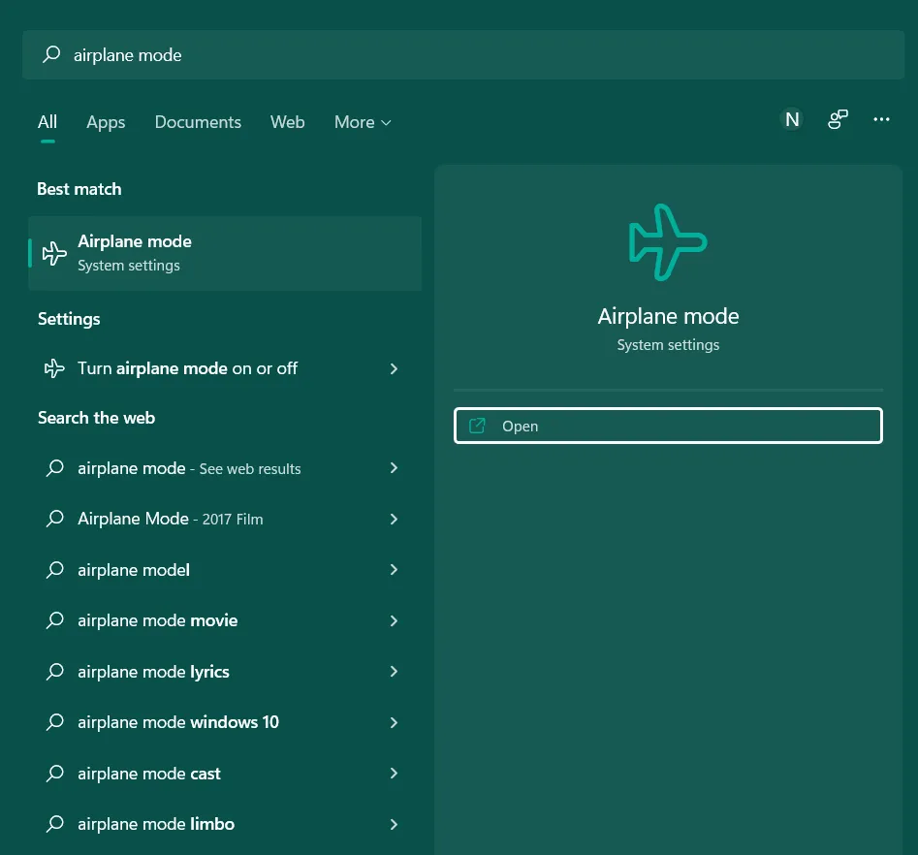Click the large airplane icon in preview pane
Screen dimensions: 918x855
pyautogui.click(x=667, y=241)
